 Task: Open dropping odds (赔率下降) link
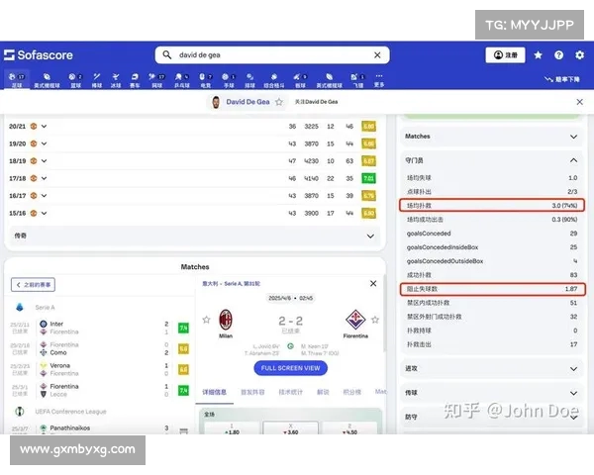[562, 79]
